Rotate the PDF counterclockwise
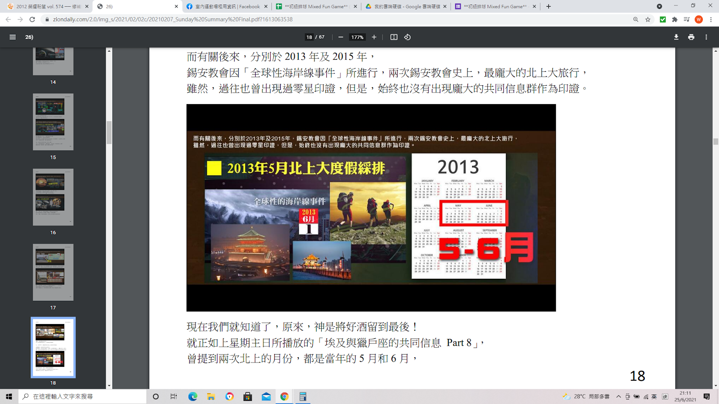Viewport: 719px width, 404px height. pyautogui.click(x=408, y=37)
